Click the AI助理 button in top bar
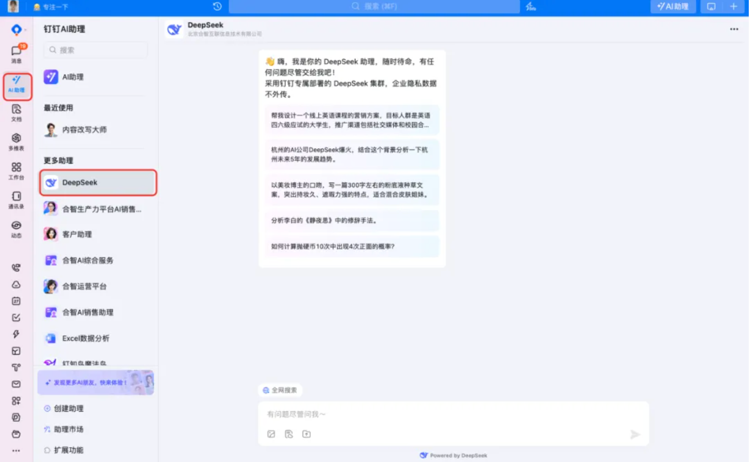The height and width of the screenshot is (462, 751). click(673, 7)
